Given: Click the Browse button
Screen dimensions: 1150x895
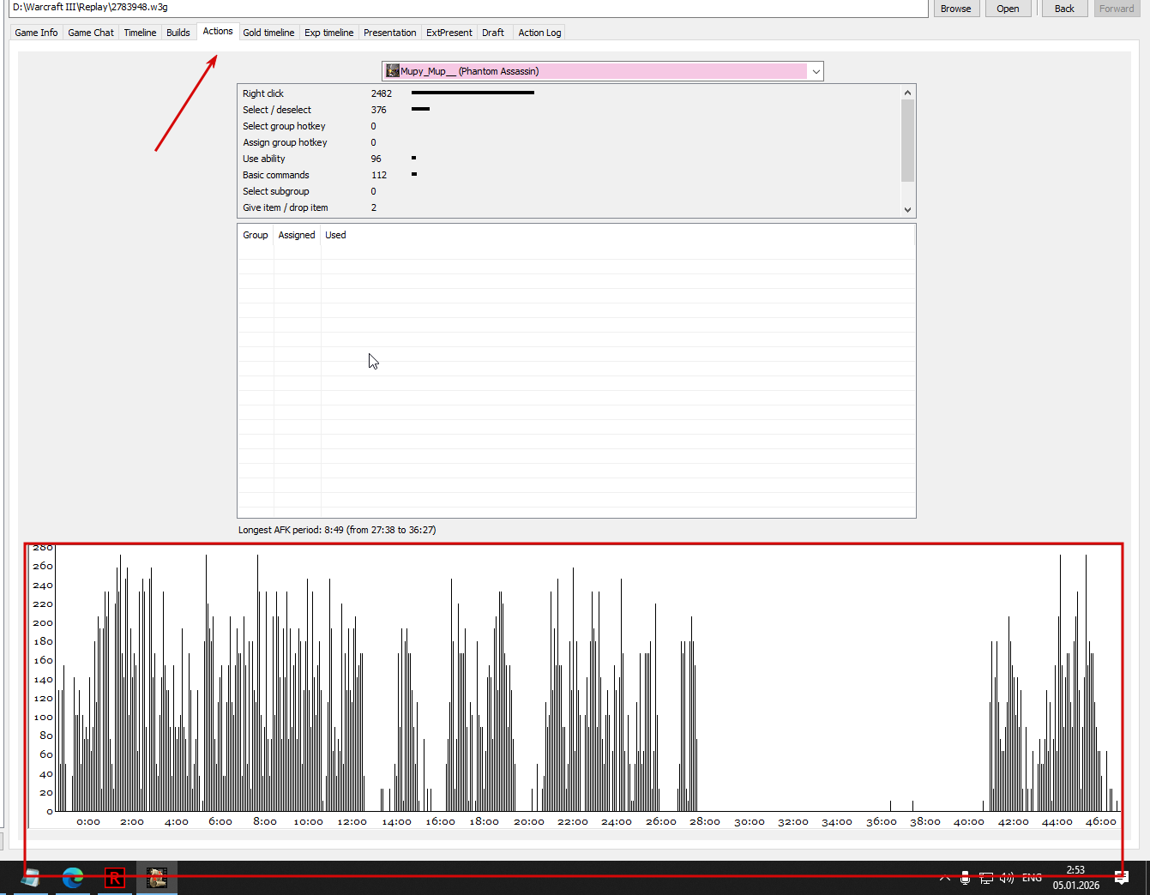Looking at the screenshot, I should click(x=955, y=9).
